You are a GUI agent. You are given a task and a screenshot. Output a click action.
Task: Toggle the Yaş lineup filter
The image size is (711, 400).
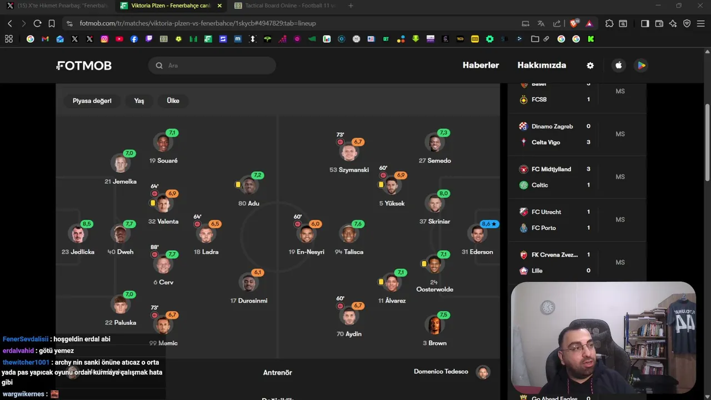coord(139,101)
